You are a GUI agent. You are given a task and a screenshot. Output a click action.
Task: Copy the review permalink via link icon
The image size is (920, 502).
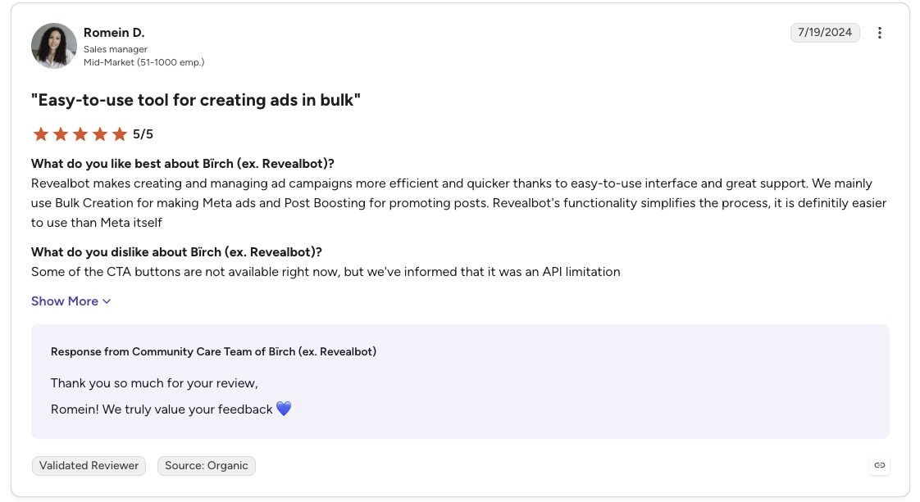(879, 465)
